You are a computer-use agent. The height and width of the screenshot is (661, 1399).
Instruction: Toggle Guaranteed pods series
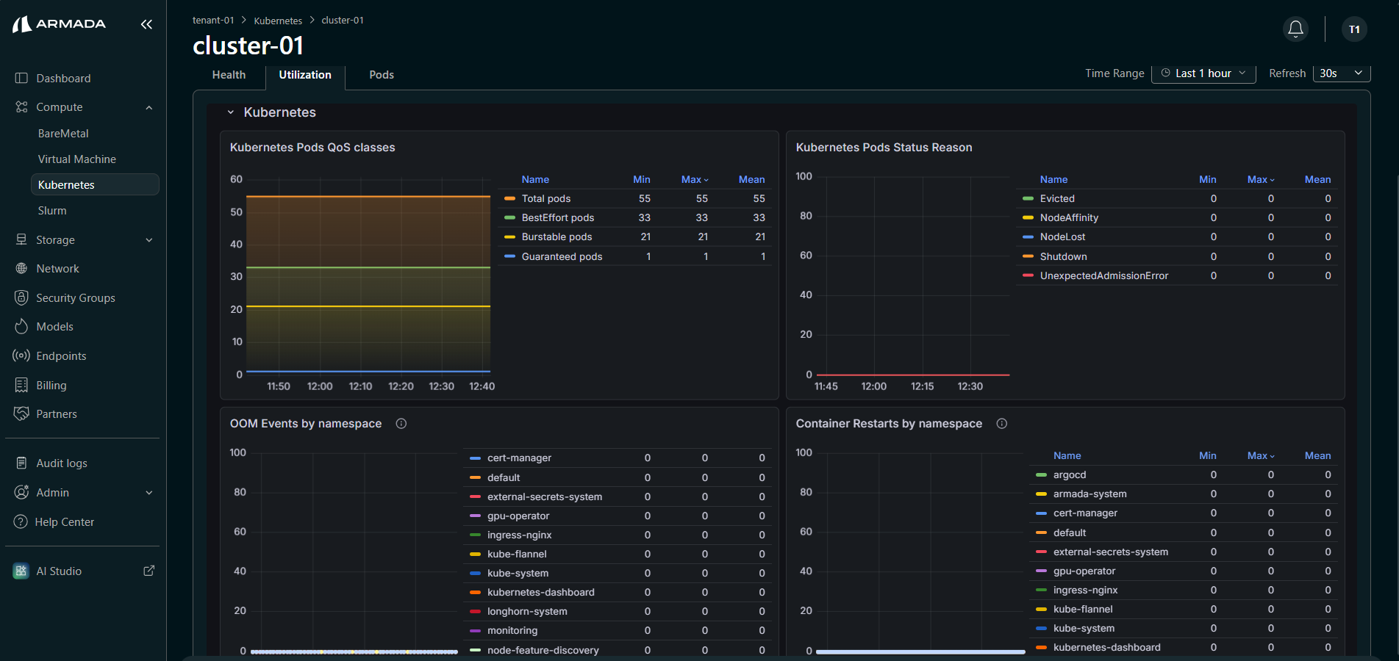coord(562,257)
